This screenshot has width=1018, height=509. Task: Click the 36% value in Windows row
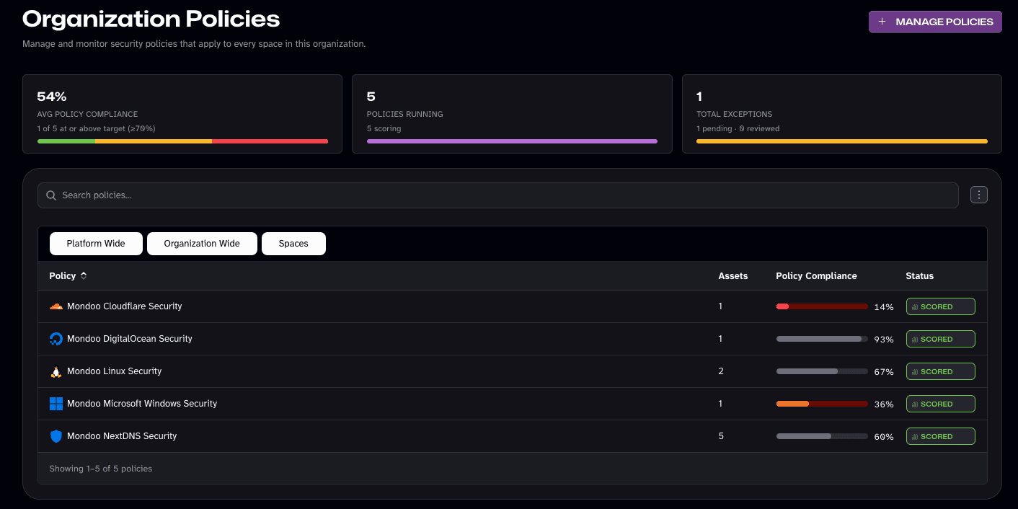click(884, 404)
